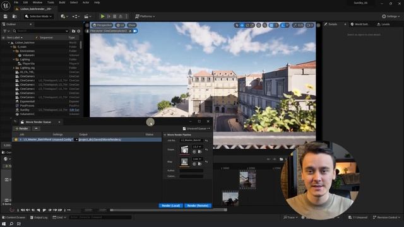Screen dimensions: 404x227
Task: Open the Unsaved Queue dropdown
Action: 196,129
